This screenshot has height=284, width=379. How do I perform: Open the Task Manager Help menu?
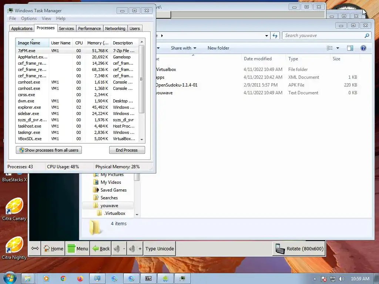pyautogui.click(x=61, y=18)
